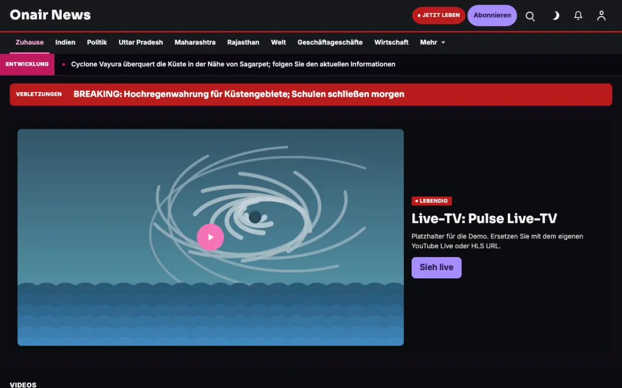This screenshot has height=388, width=622.
Task: Open the Cyclone Vayura ticker headline
Action: point(233,64)
